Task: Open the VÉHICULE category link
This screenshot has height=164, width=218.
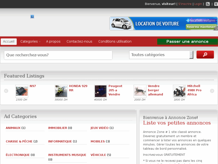Action: tap(98, 155)
